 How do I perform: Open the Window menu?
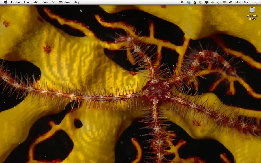coord(65,2)
